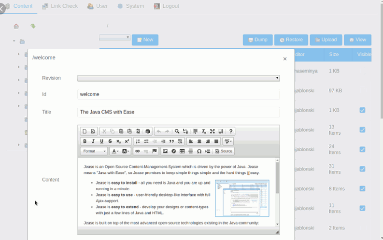Open the text color picker dropdown
Image resolution: width=383 pixels, height=240 pixels.
(115, 151)
